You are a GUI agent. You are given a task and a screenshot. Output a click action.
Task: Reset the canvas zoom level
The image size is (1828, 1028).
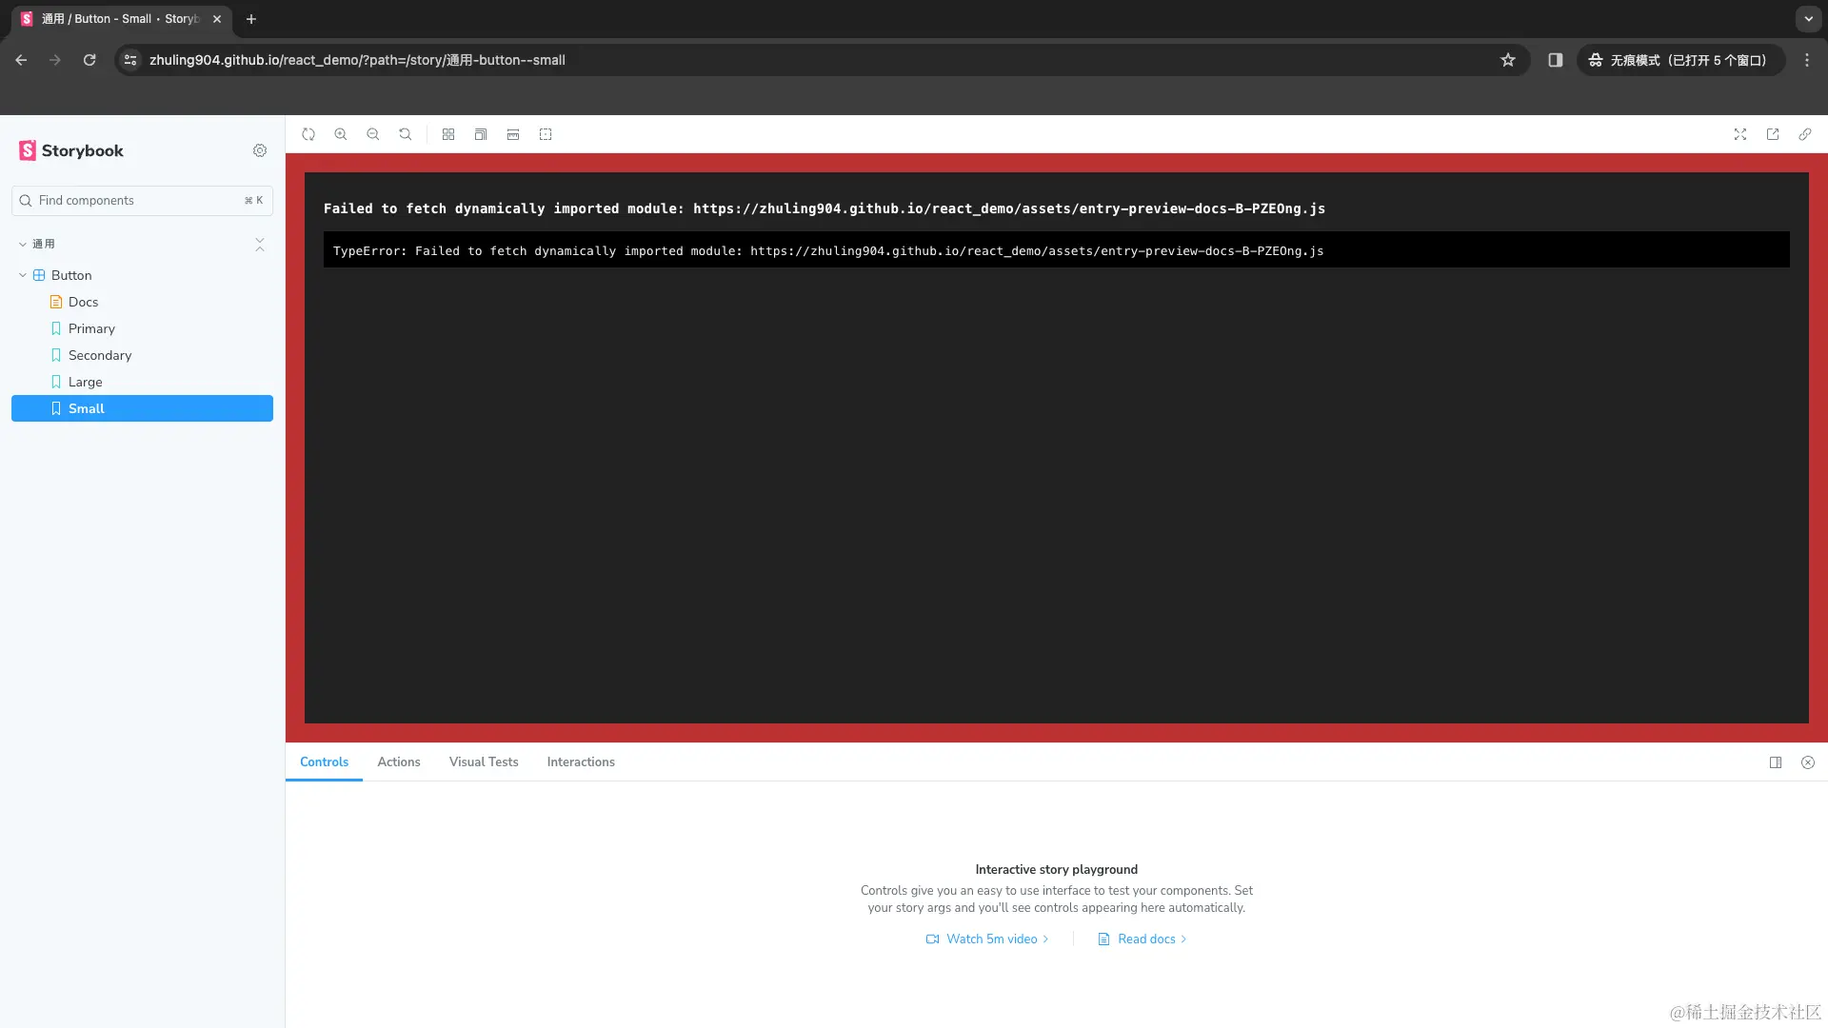405,134
